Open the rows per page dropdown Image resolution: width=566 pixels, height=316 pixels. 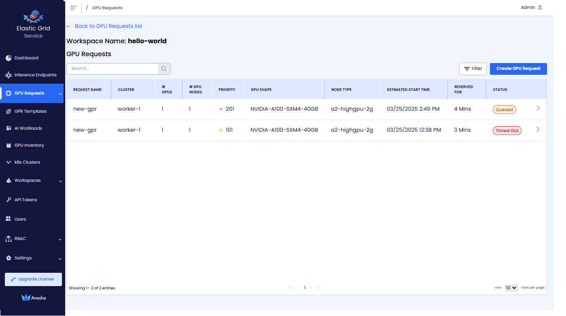(x=511, y=288)
